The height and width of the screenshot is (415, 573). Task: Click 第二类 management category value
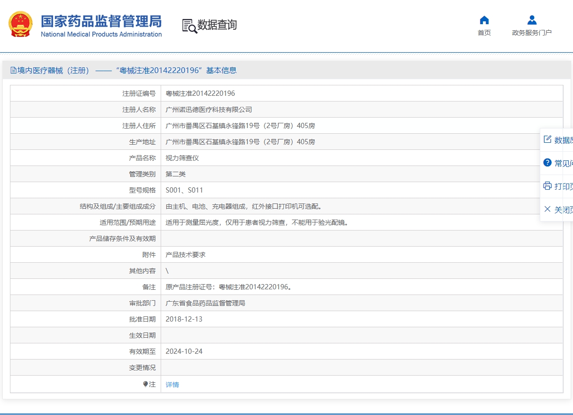(176, 174)
